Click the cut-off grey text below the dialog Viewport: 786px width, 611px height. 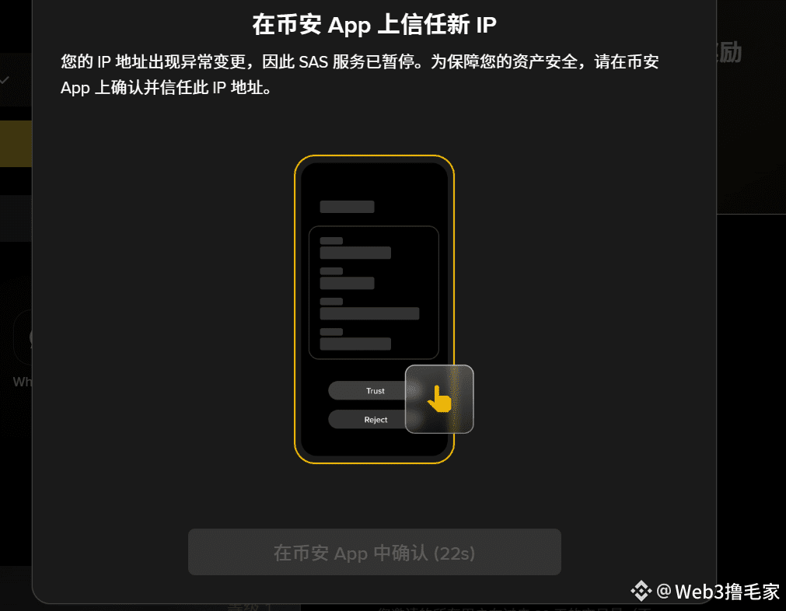(514, 607)
